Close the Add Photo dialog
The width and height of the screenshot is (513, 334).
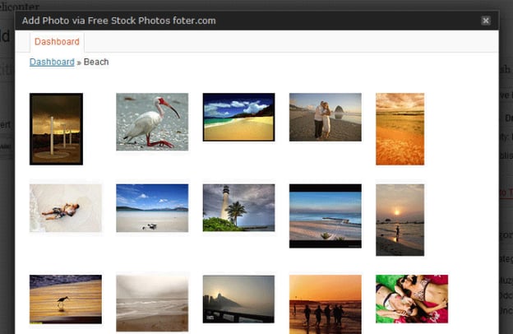pos(486,21)
